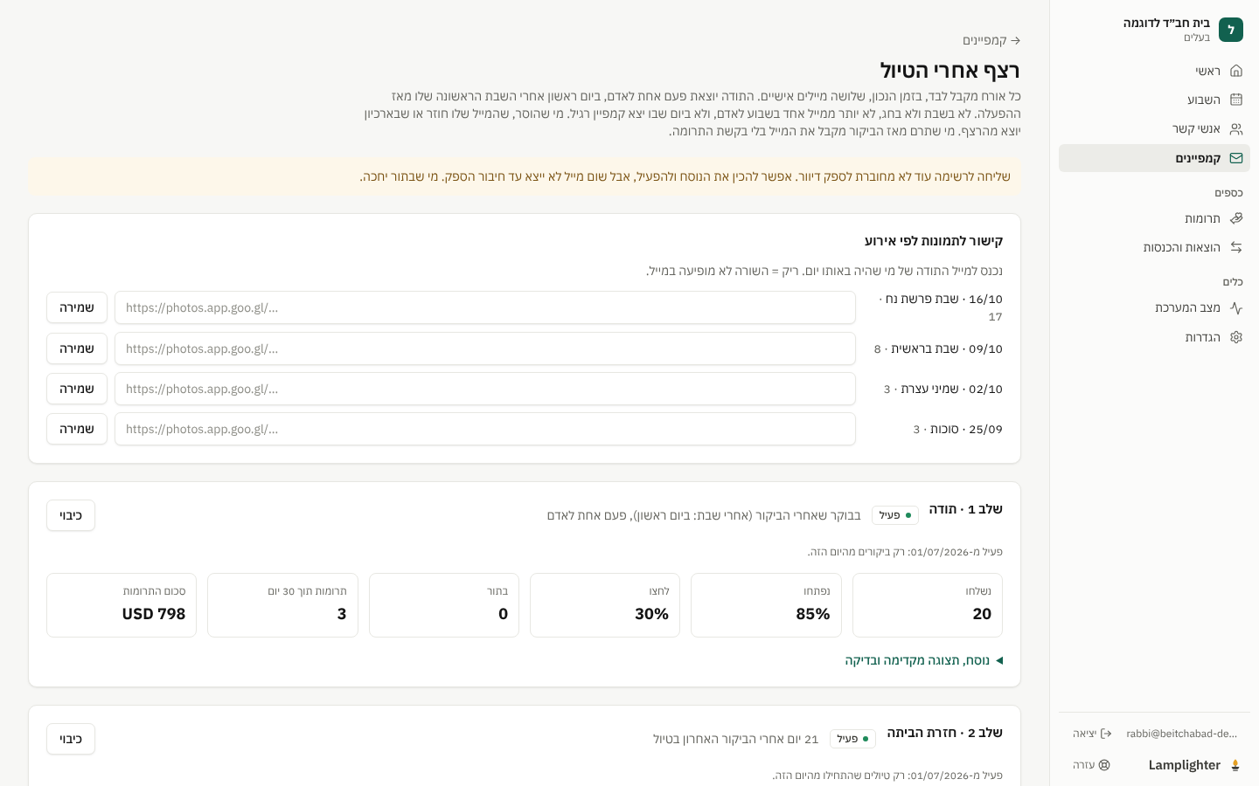This screenshot has height=786, width=1259.
Task: Click the נשלחו 20 stat card
Action: (x=928, y=605)
